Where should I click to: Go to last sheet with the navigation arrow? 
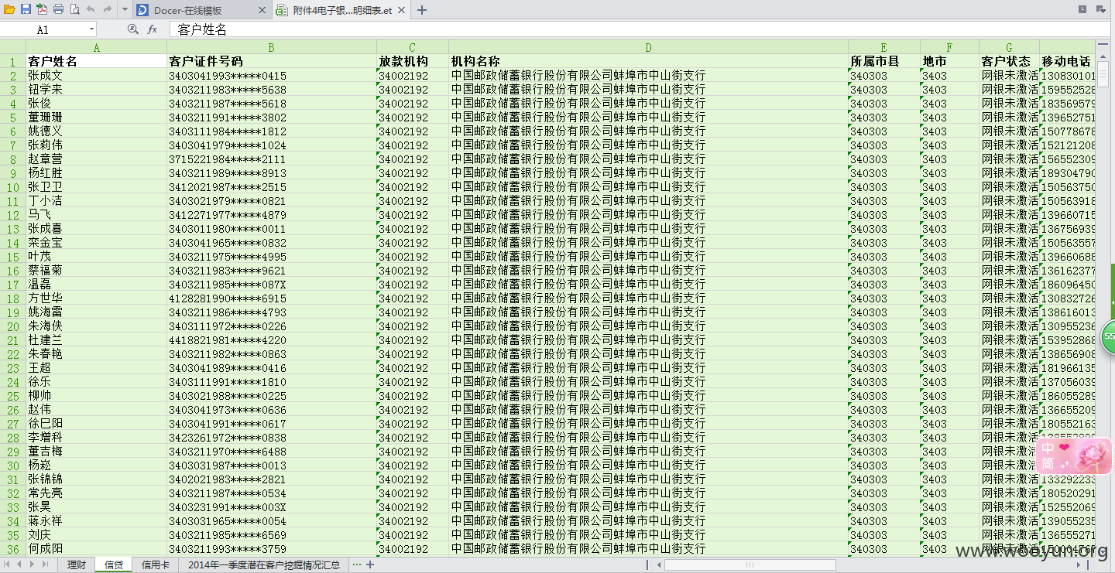(46, 564)
